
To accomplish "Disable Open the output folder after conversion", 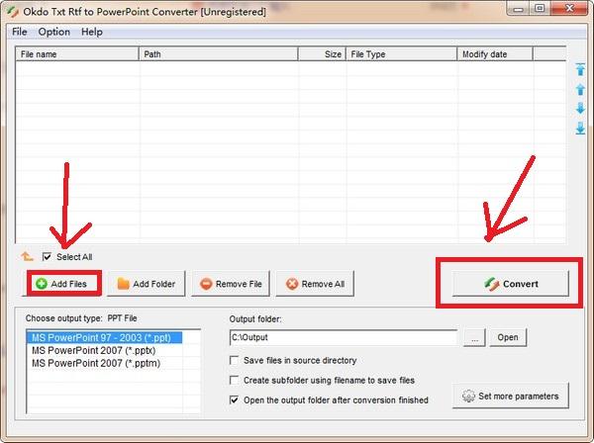I will pyautogui.click(x=234, y=399).
